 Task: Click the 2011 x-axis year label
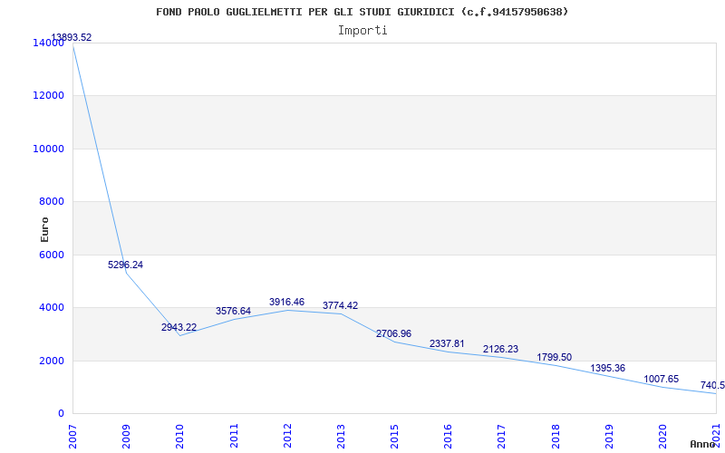(x=234, y=436)
